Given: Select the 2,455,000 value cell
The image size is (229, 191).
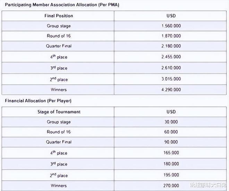Looking at the screenshot, I should [x=171, y=57].
